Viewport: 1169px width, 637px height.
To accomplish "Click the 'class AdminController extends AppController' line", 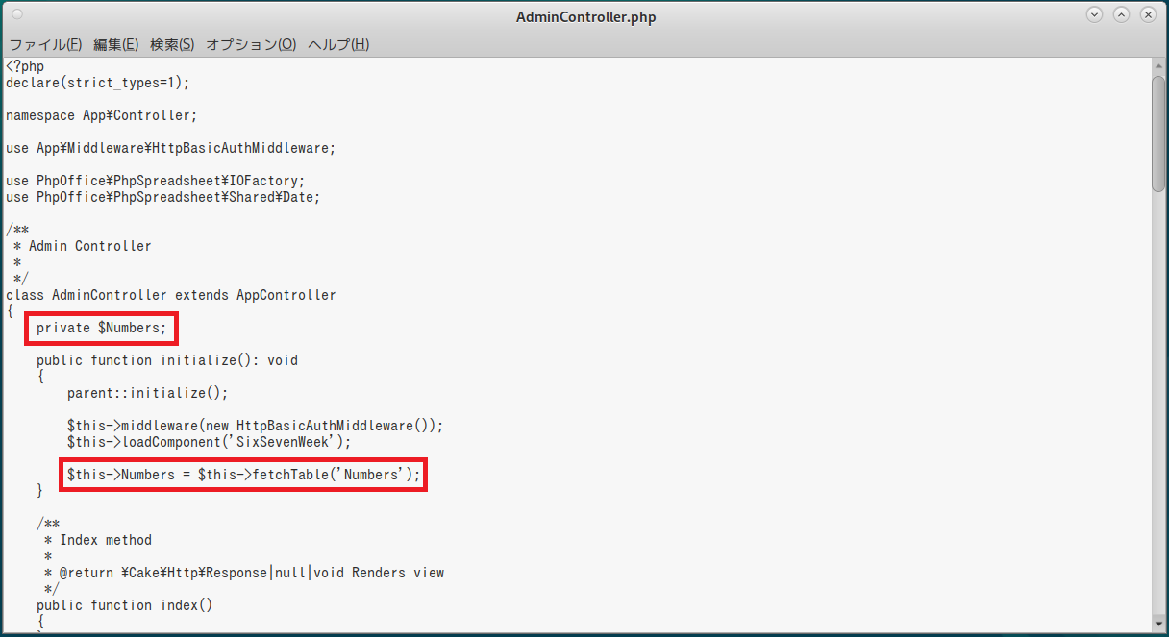I will [x=171, y=295].
